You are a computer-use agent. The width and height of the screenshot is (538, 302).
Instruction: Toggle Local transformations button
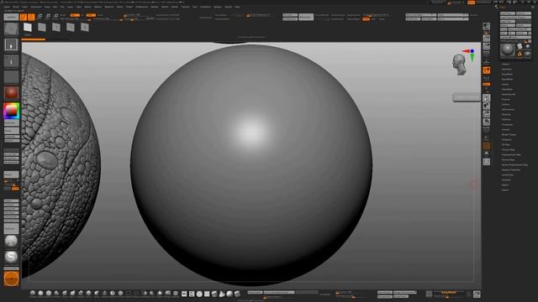[486, 70]
